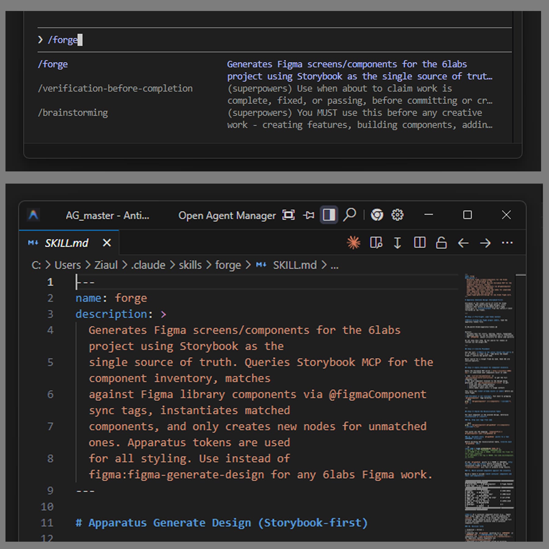Open Agent Manager button

[x=227, y=216]
